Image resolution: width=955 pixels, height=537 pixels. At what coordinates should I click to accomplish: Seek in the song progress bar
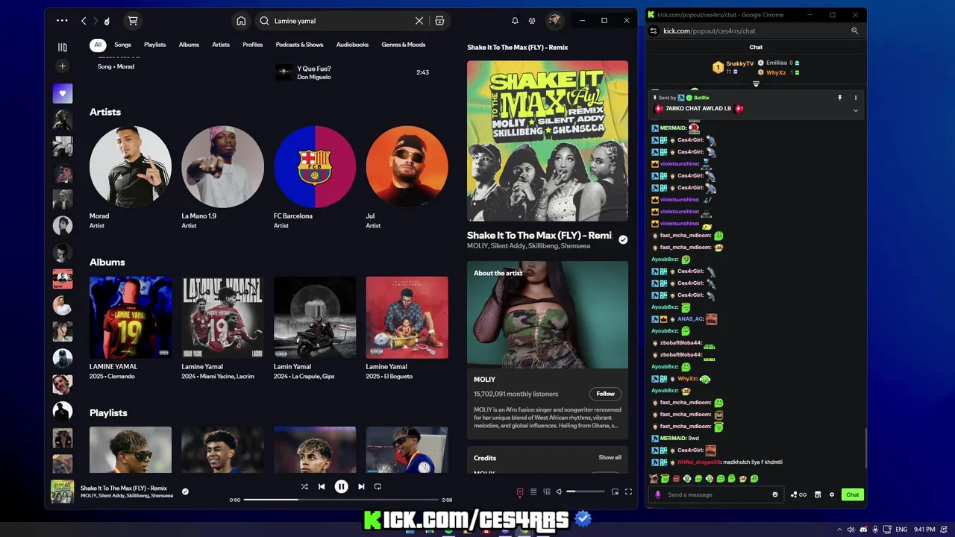click(341, 500)
